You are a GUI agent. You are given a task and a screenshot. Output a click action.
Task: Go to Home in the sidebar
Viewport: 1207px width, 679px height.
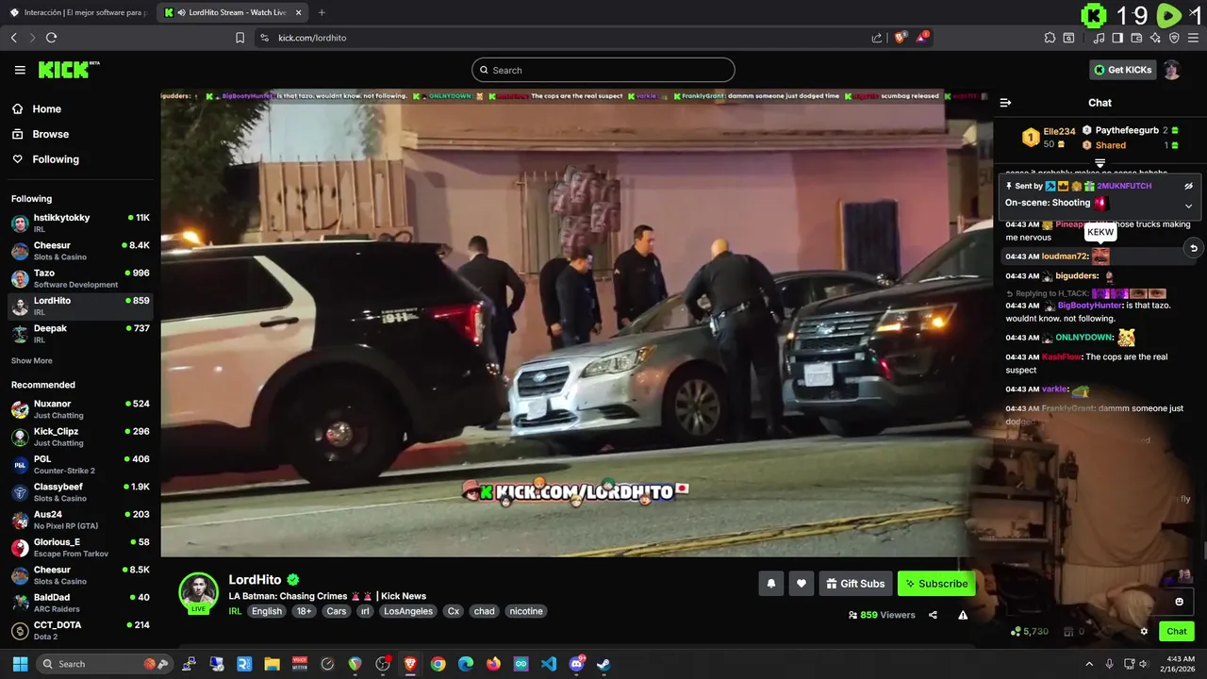(x=46, y=109)
